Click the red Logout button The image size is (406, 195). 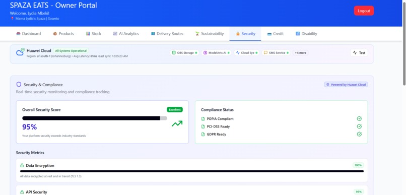pyautogui.click(x=364, y=11)
